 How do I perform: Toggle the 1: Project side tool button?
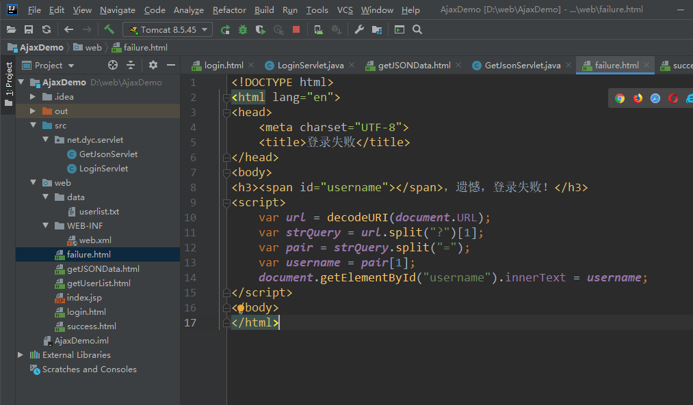pyautogui.click(x=8, y=85)
